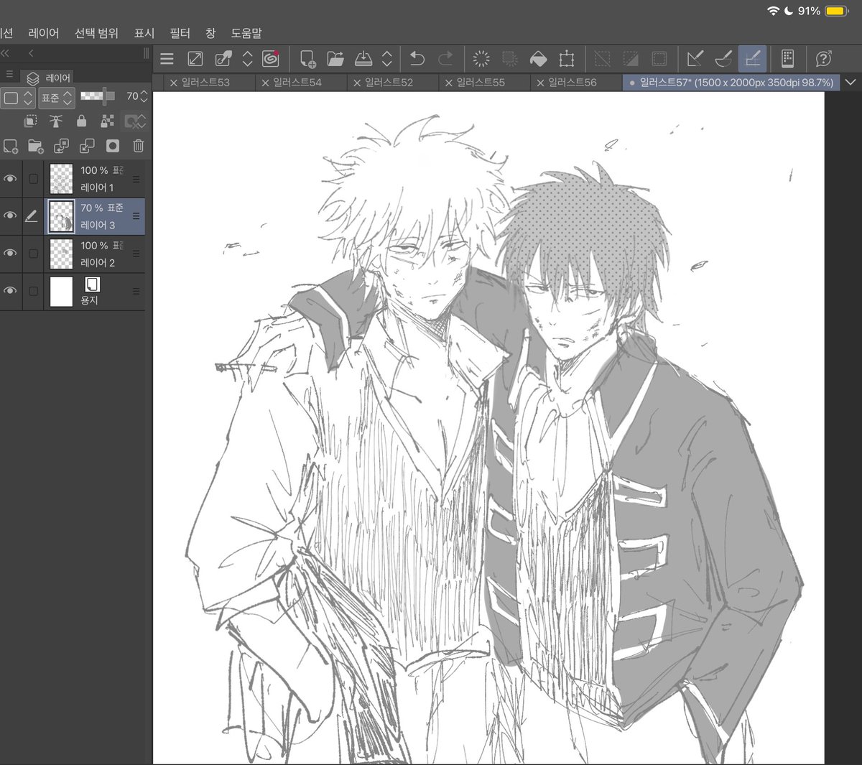Open file with folder icon
The height and width of the screenshot is (765, 862).
(335, 59)
